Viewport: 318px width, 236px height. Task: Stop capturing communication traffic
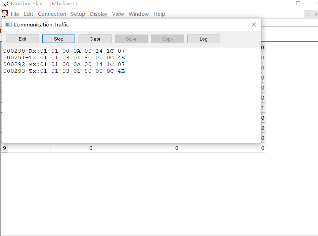pyautogui.click(x=58, y=39)
